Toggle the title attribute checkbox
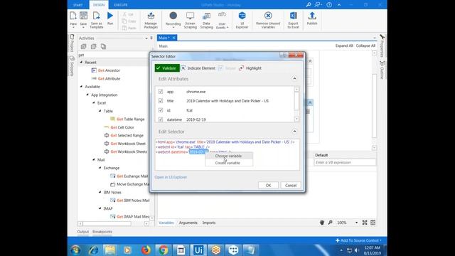The width and height of the screenshot is (455, 256). [161, 101]
